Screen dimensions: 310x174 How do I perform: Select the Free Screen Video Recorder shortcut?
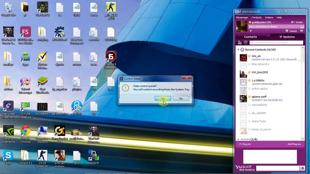pyautogui.click(x=8, y=110)
